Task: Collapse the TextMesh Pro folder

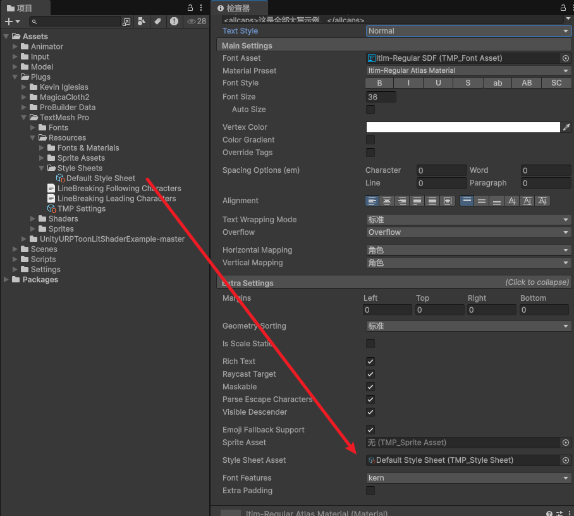Action: coord(24,117)
